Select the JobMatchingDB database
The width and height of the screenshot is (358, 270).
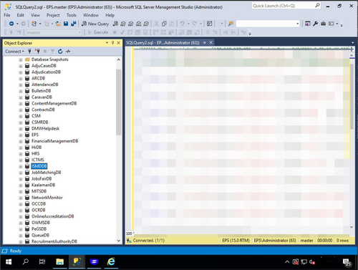(47, 173)
